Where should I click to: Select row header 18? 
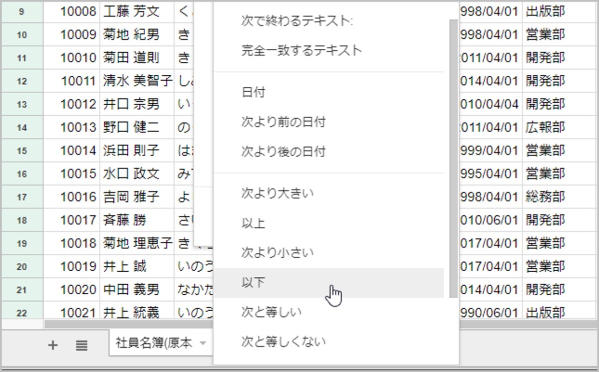coord(22,220)
